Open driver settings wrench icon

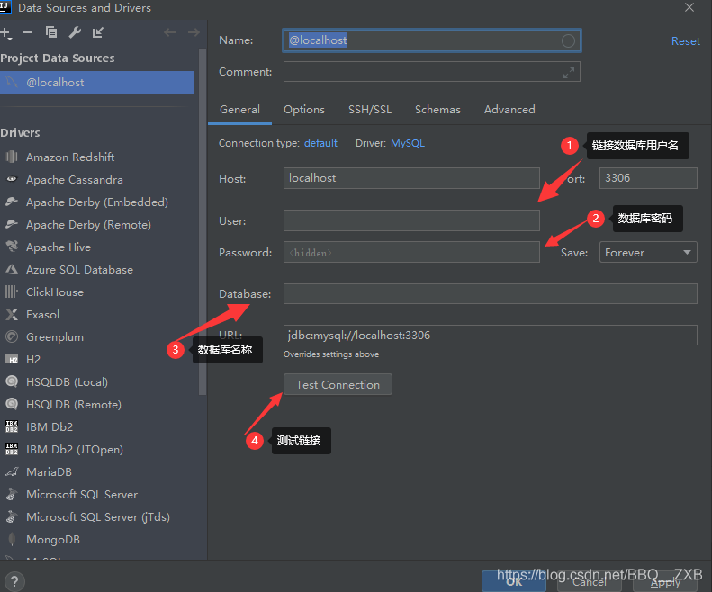[75, 32]
